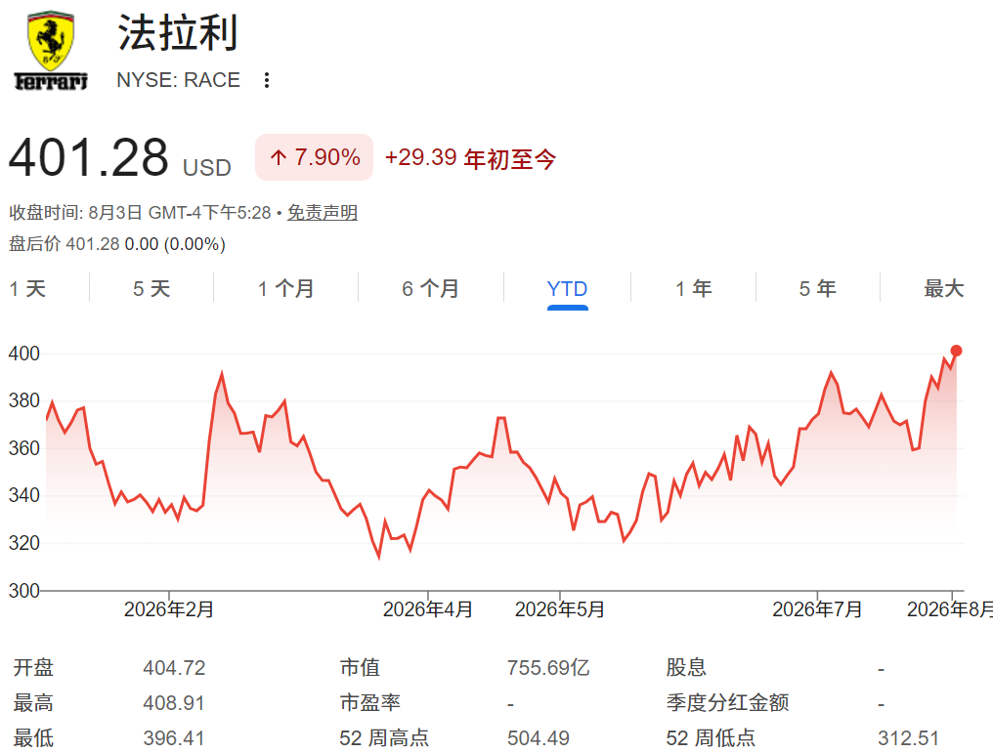Screen dimensions: 993x753
Task: Click the 52 周低点 value 312.51
Action: point(908,737)
